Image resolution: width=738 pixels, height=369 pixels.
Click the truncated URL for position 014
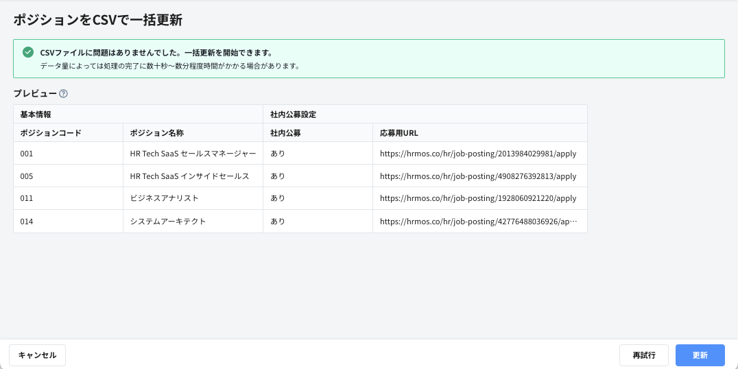point(478,222)
